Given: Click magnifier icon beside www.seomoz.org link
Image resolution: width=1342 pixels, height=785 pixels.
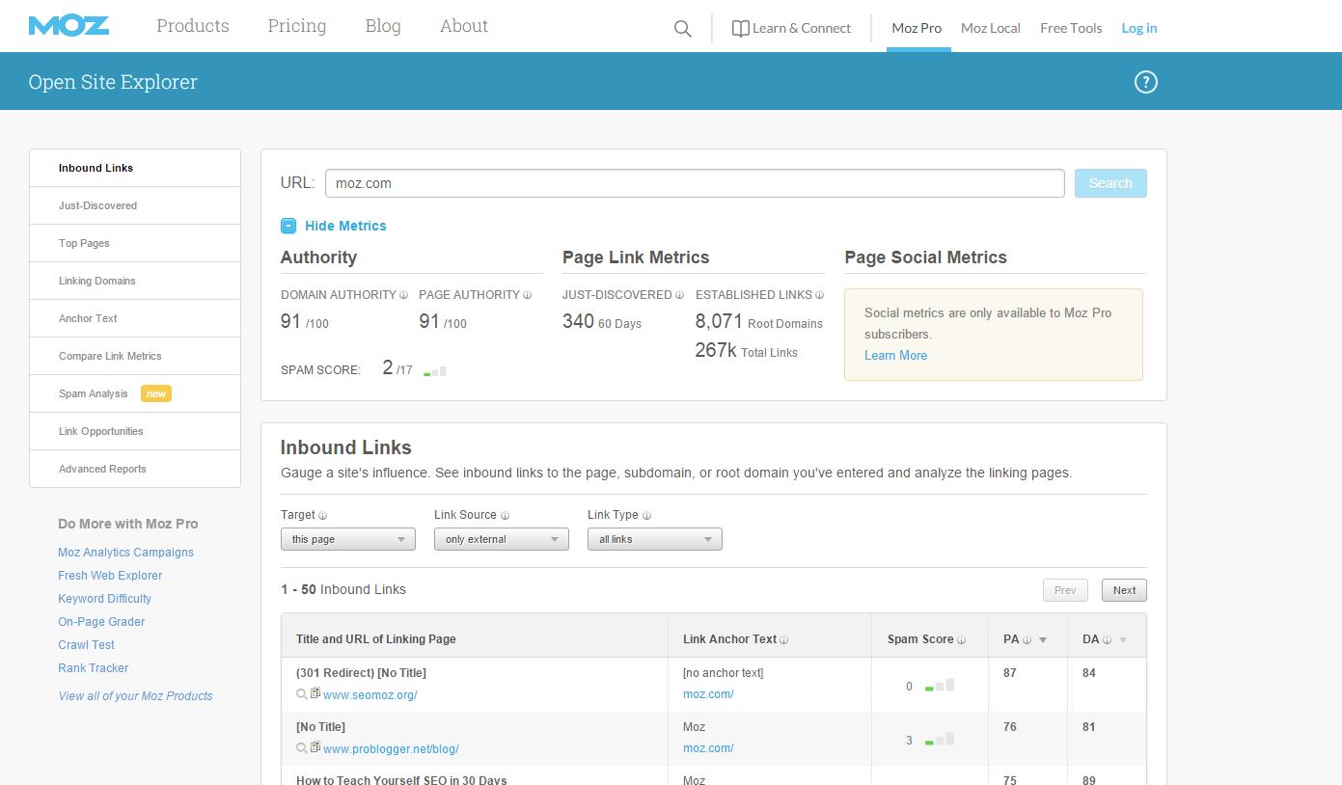Looking at the screenshot, I should click(x=302, y=694).
